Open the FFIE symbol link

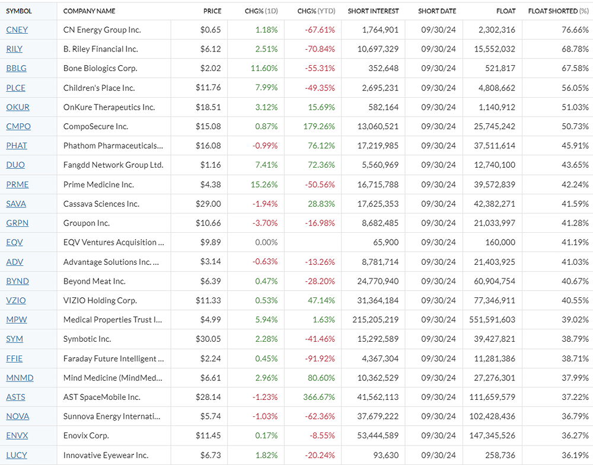point(14,358)
